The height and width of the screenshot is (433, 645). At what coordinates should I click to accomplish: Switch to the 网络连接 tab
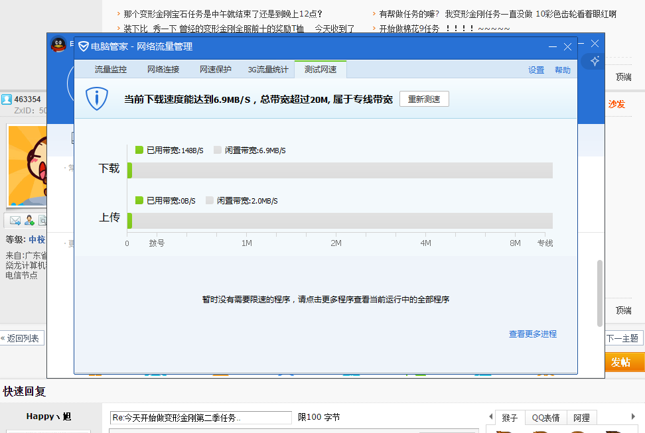point(163,70)
